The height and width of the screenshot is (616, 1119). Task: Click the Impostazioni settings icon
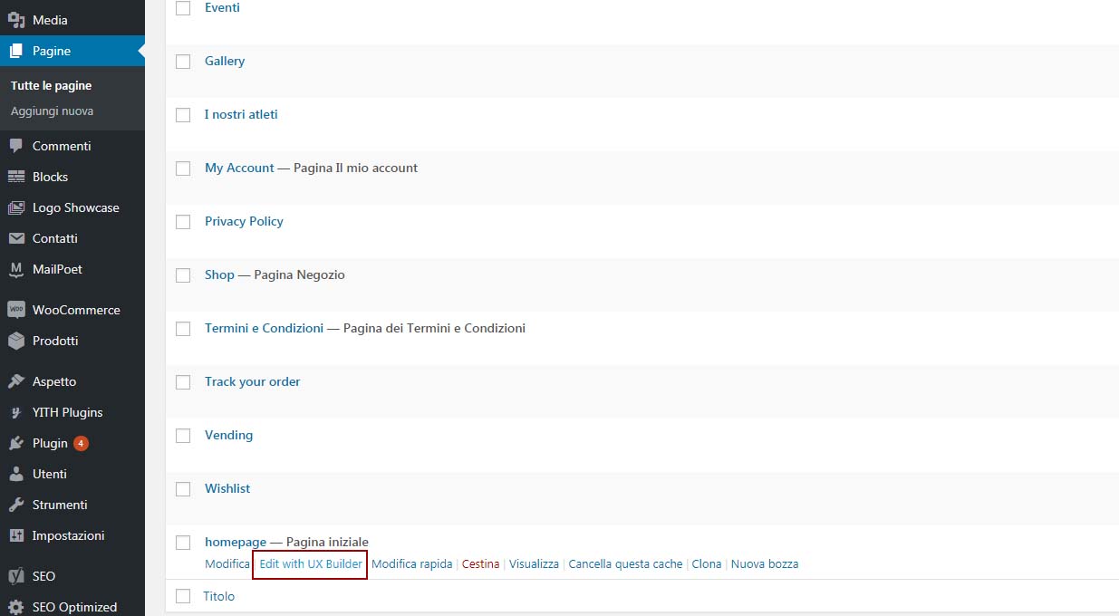point(16,535)
